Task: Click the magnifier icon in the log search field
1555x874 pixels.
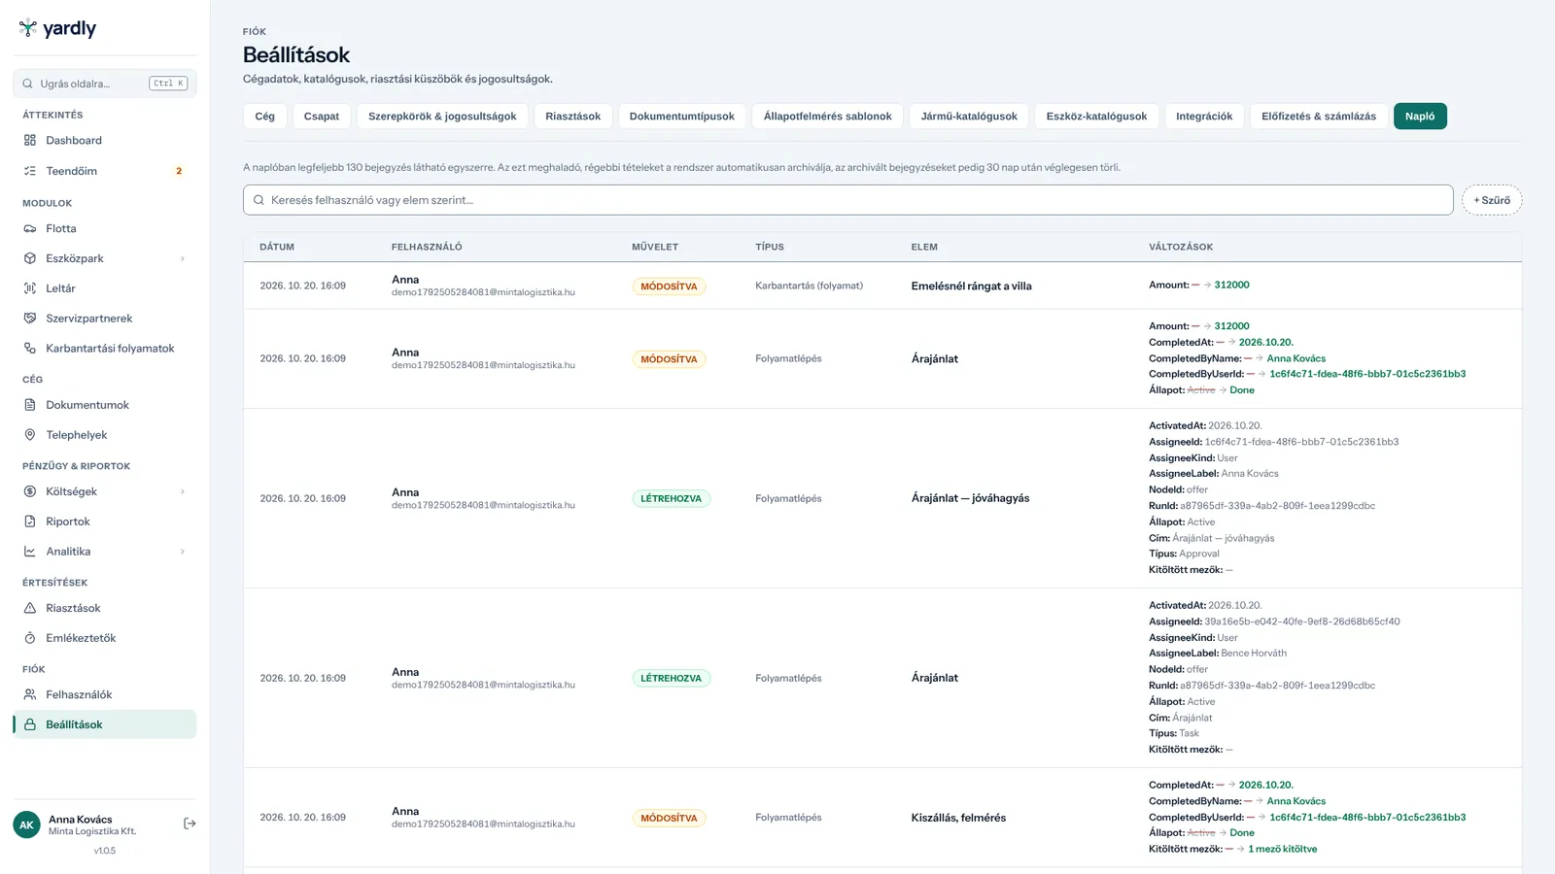Action: tap(259, 200)
